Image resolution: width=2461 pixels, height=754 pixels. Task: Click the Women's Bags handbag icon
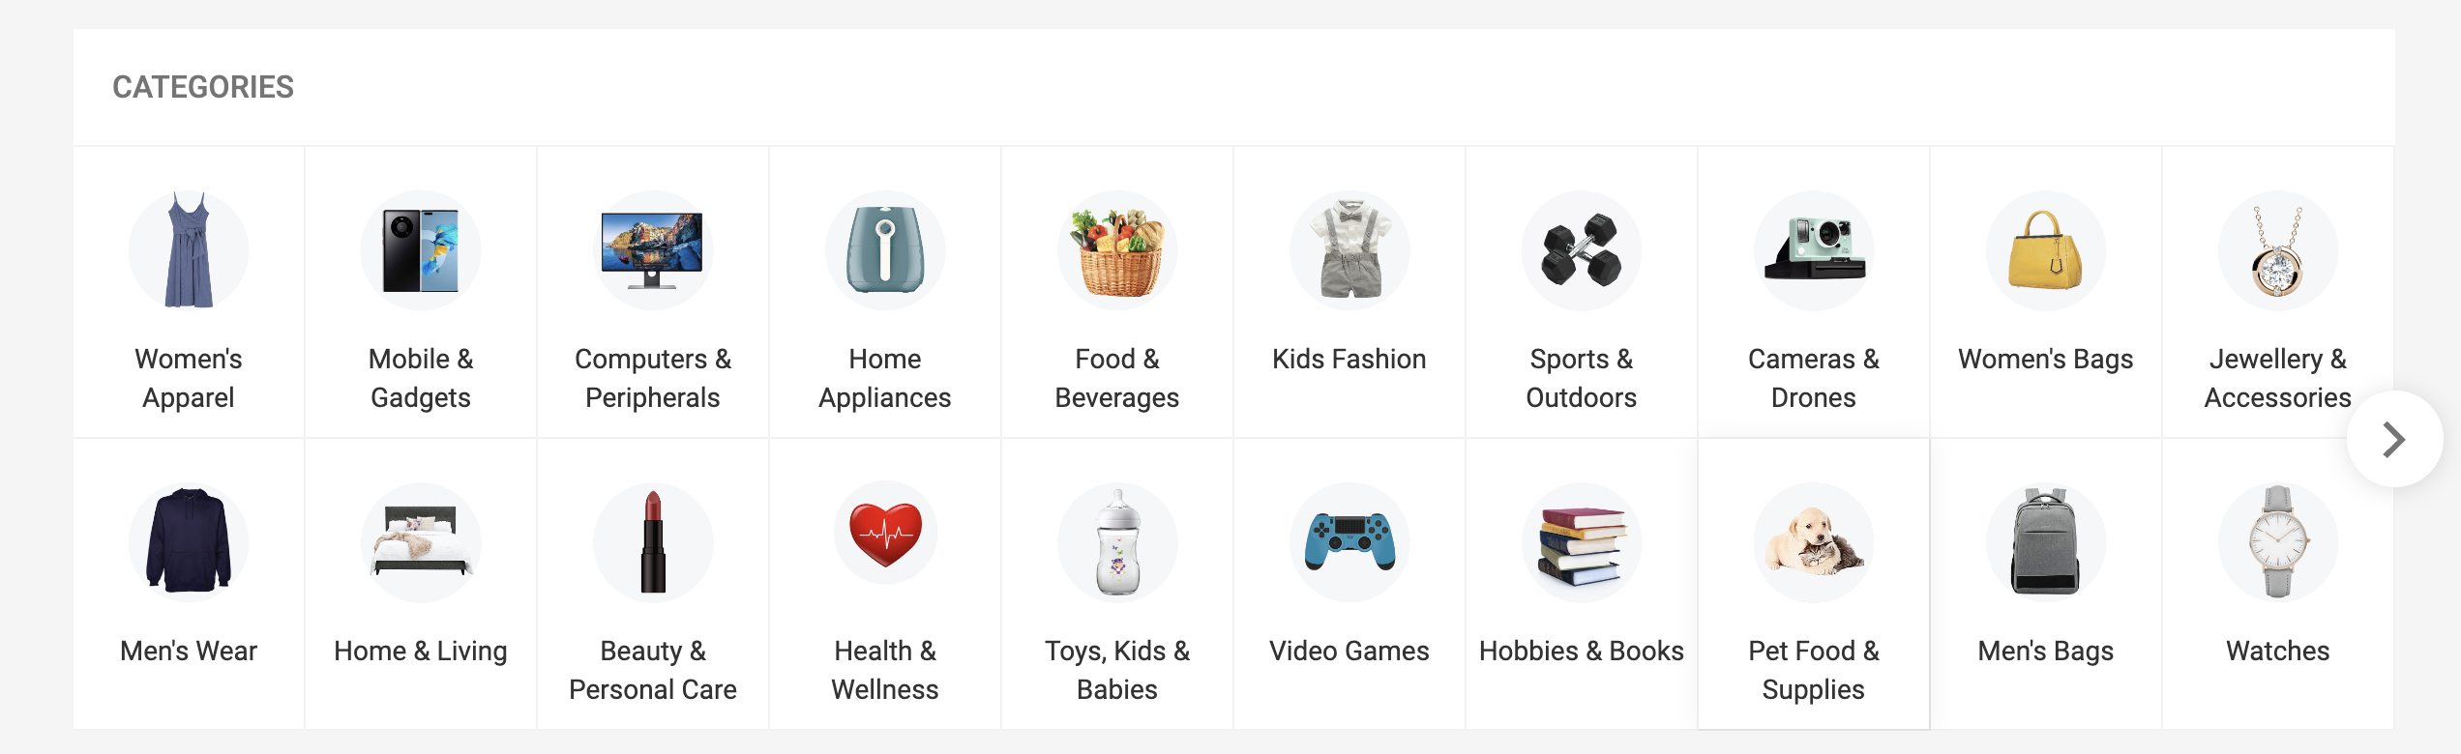click(2045, 249)
